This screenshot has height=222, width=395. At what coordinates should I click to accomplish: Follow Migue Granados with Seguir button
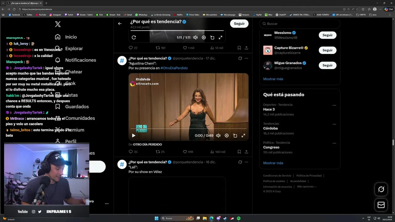pyautogui.click(x=327, y=65)
